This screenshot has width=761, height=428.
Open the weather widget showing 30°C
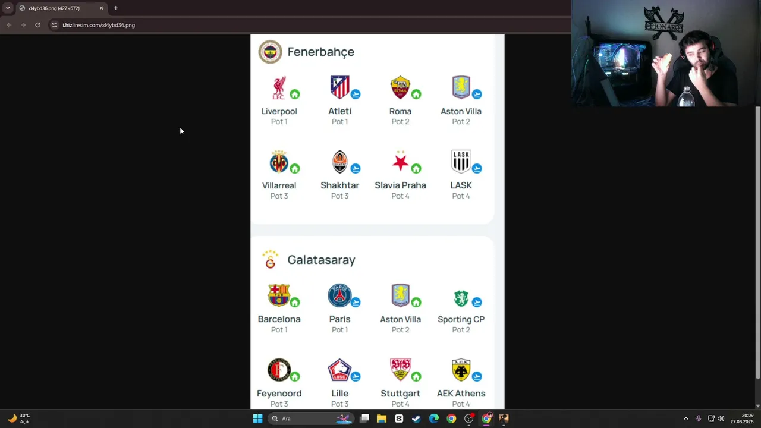tap(18, 418)
